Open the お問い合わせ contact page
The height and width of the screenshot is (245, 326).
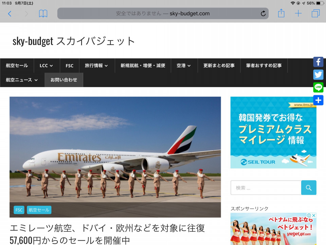tap(64, 80)
